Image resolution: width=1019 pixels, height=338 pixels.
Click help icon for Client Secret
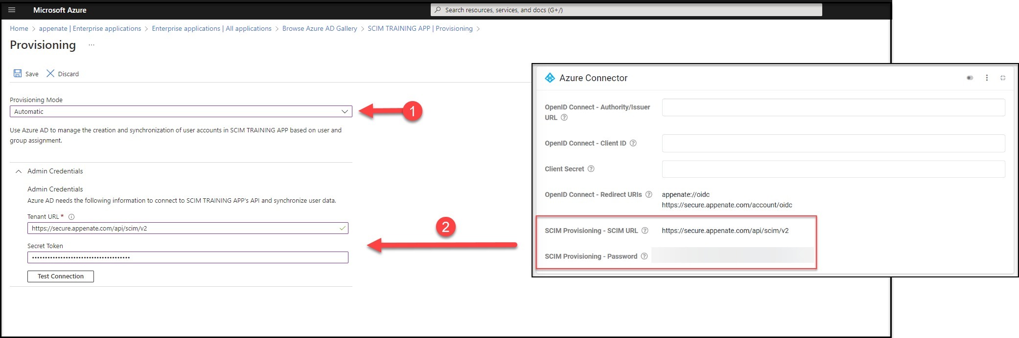pyautogui.click(x=591, y=169)
